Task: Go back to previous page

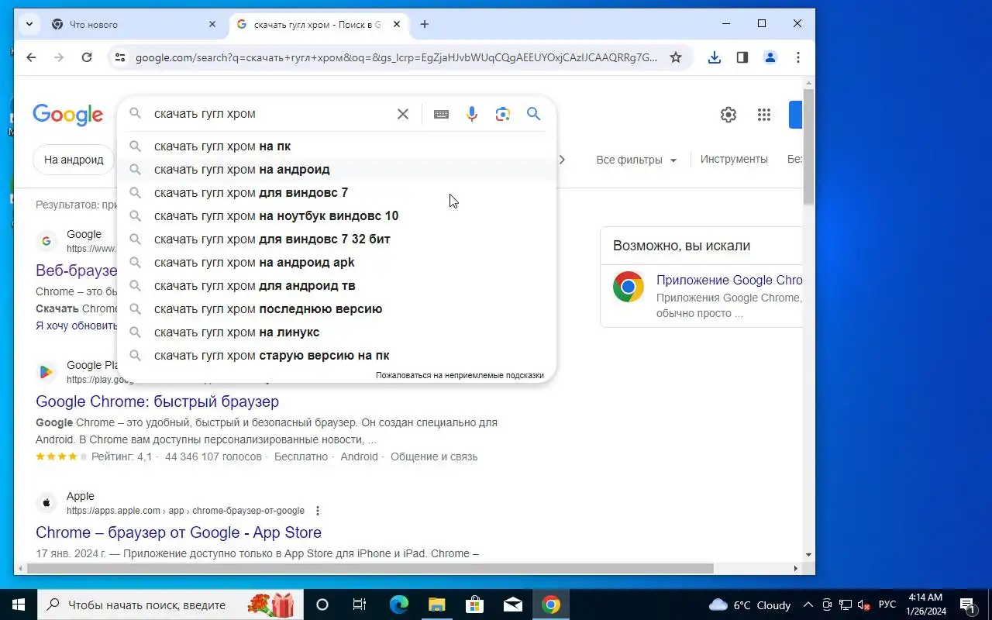Action: [x=31, y=57]
